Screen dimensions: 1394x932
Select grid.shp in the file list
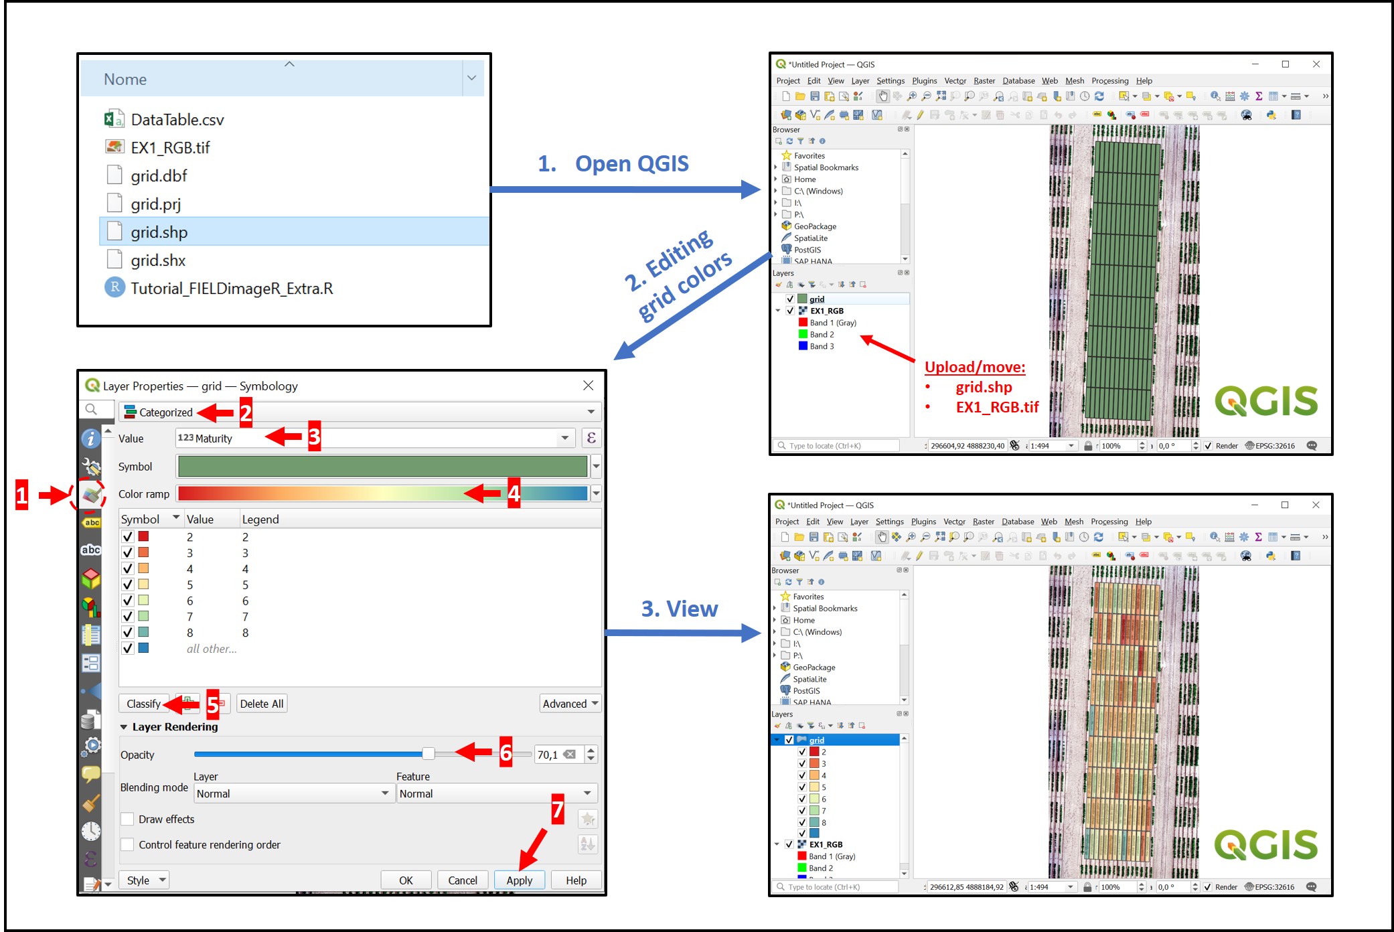[159, 232]
